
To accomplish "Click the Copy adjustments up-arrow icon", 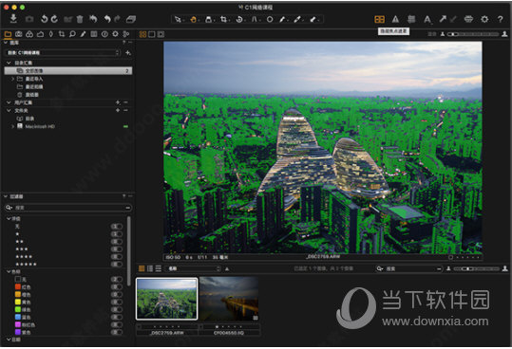I will pos(443,19).
